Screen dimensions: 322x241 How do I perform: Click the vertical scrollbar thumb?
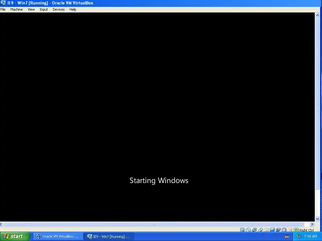(x=317, y=104)
